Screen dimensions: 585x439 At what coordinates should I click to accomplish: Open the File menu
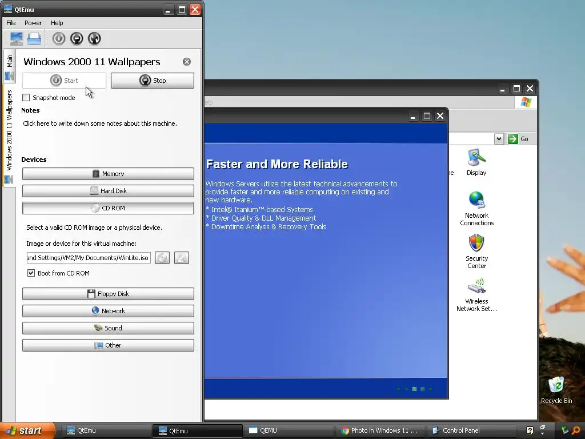click(x=11, y=23)
